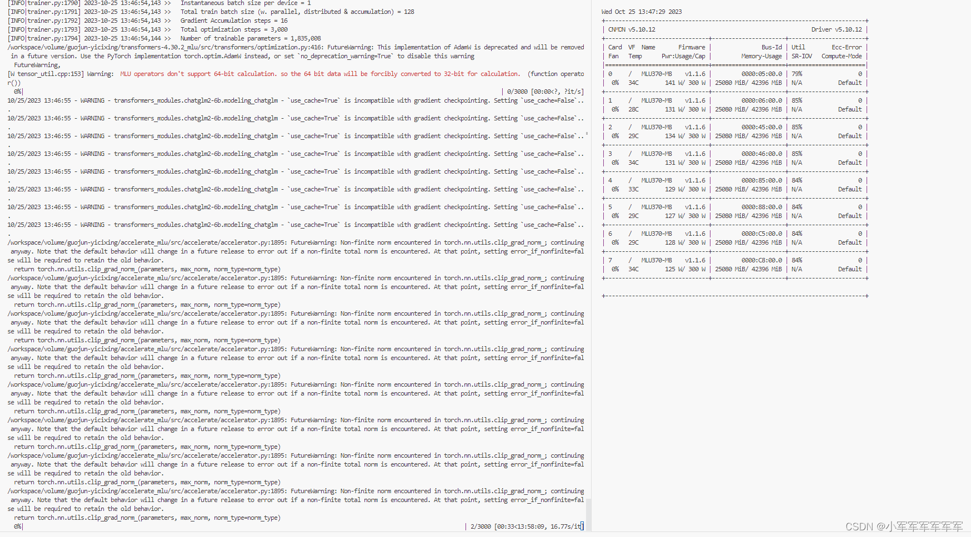This screenshot has height=537, width=971.
Task: Click the 'Card' column header
Action: click(x=615, y=47)
